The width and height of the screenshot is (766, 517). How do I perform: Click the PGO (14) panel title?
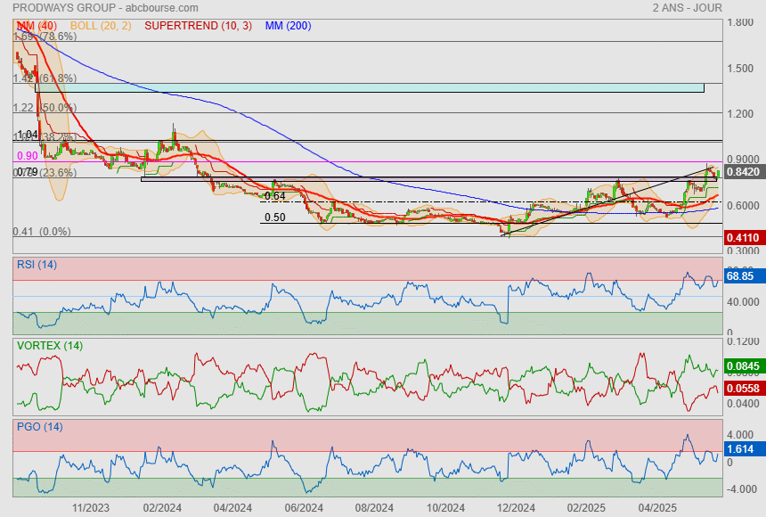(39, 427)
